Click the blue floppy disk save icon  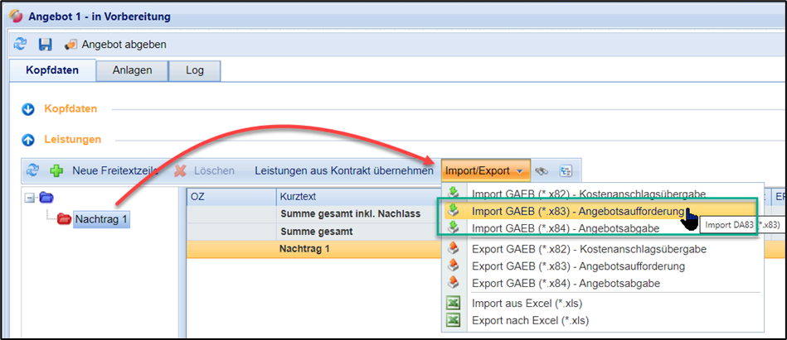(x=45, y=44)
